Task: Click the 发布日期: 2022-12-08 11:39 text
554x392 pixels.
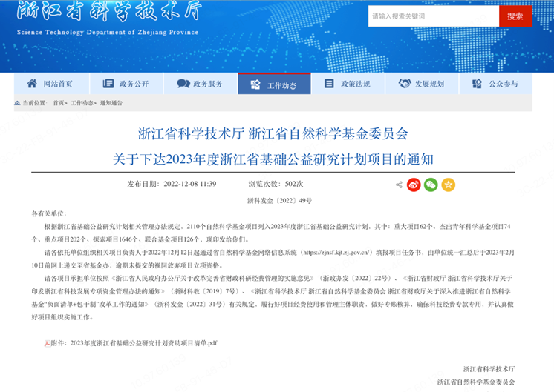Action: (172, 184)
